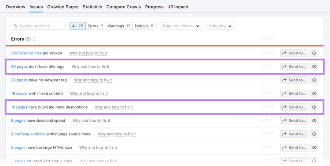The width and height of the screenshot is (330, 166).
Task: Select the Issues tab
Action: (x=36, y=7)
